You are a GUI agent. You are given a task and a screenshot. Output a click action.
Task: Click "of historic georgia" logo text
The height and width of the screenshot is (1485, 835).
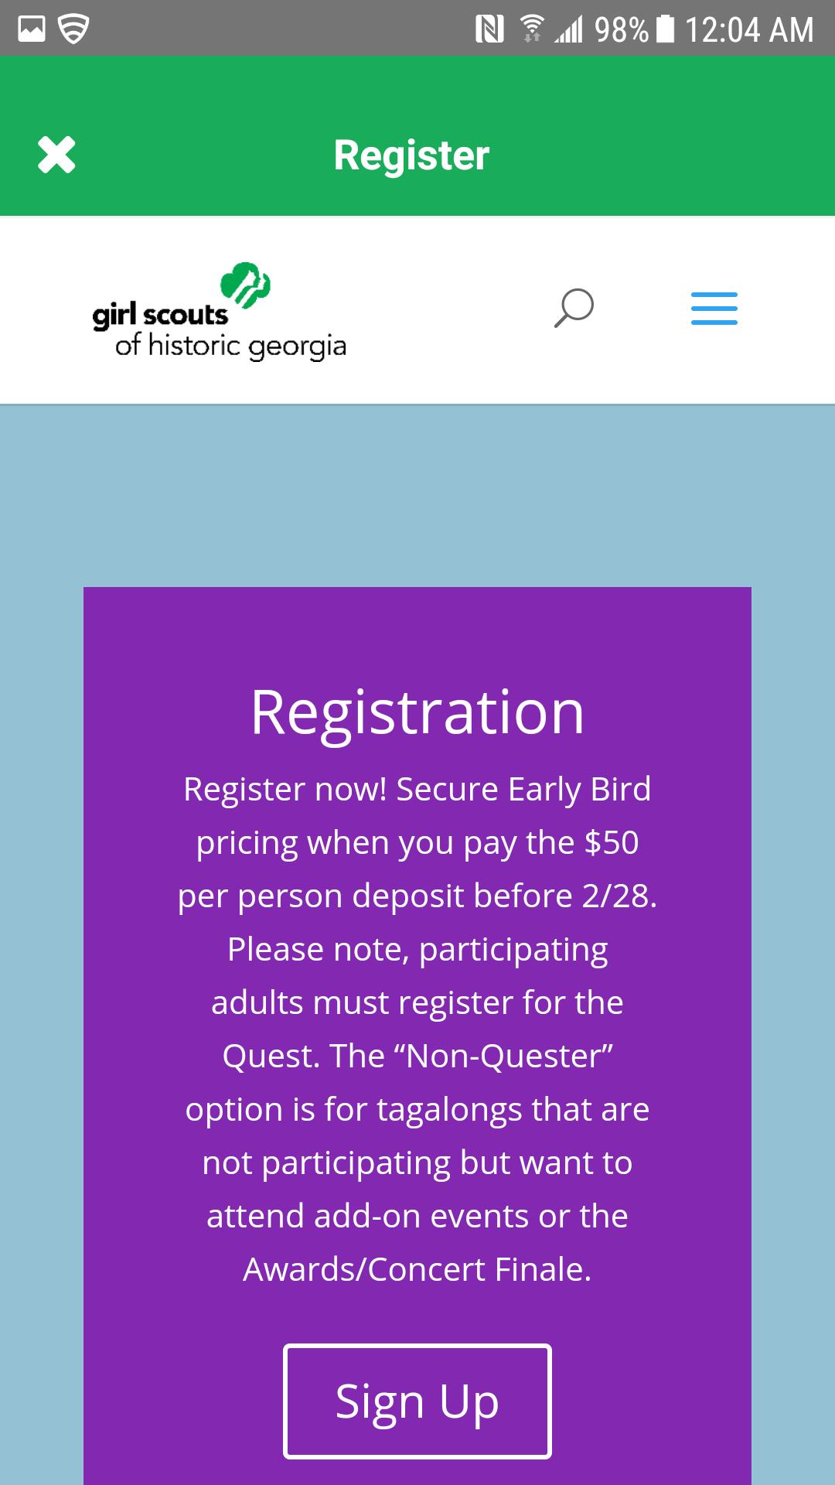(230, 346)
